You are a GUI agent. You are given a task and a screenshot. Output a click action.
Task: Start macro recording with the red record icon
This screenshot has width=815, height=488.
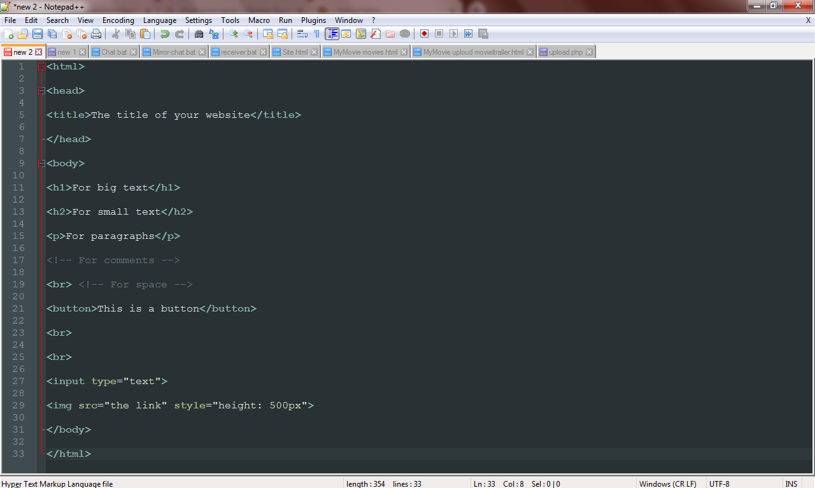423,33
